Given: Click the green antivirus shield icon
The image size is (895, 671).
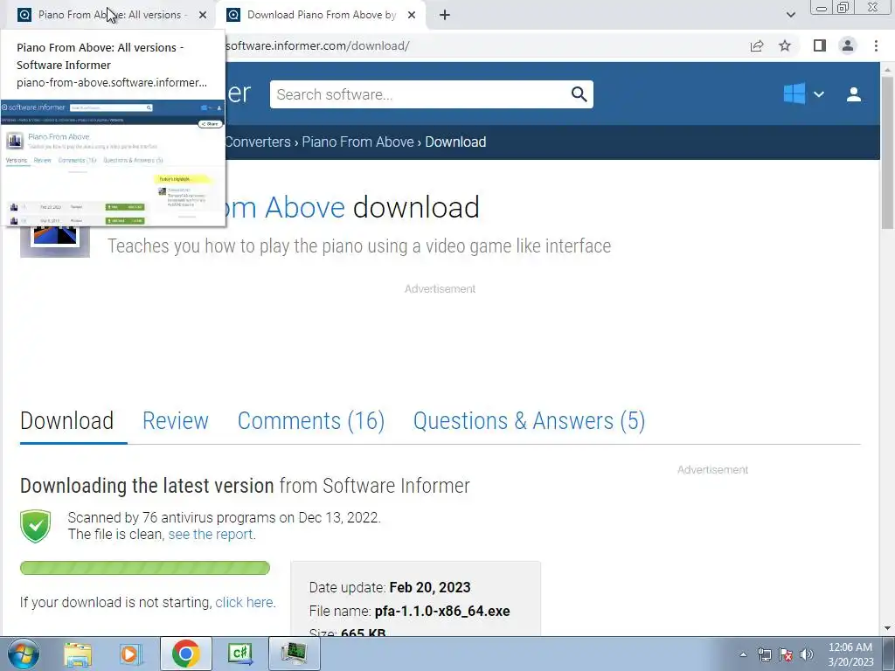Looking at the screenshot, I should pos(35,526).
